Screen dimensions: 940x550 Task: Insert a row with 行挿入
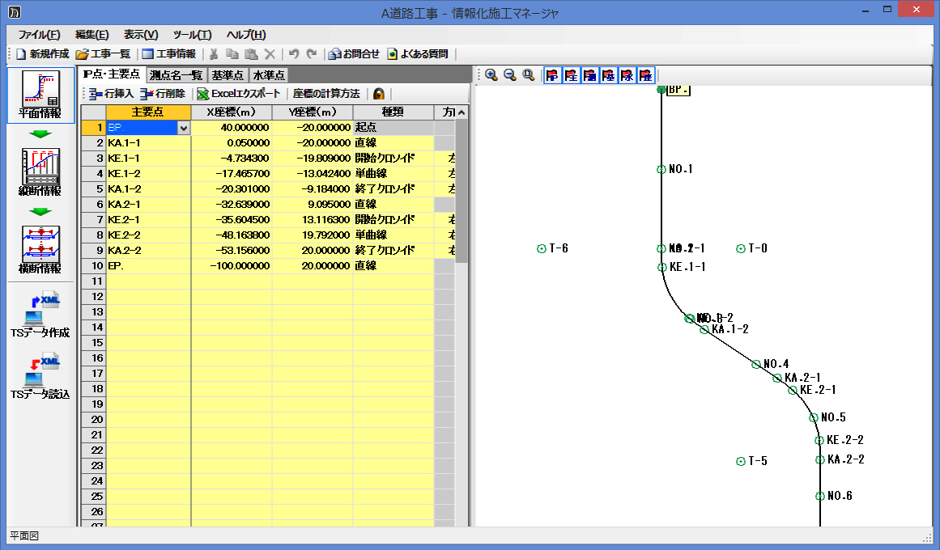coord(111,94)
